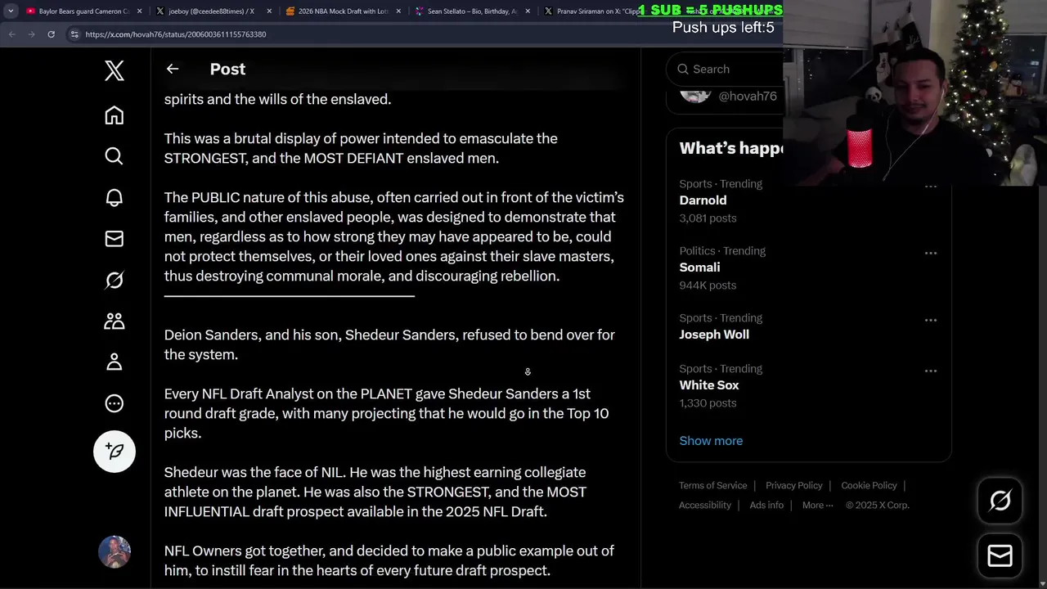This screenshot has width=1047, height=589.
Task: Open more options for Darnold trend
Action: [x=931, y=187]
